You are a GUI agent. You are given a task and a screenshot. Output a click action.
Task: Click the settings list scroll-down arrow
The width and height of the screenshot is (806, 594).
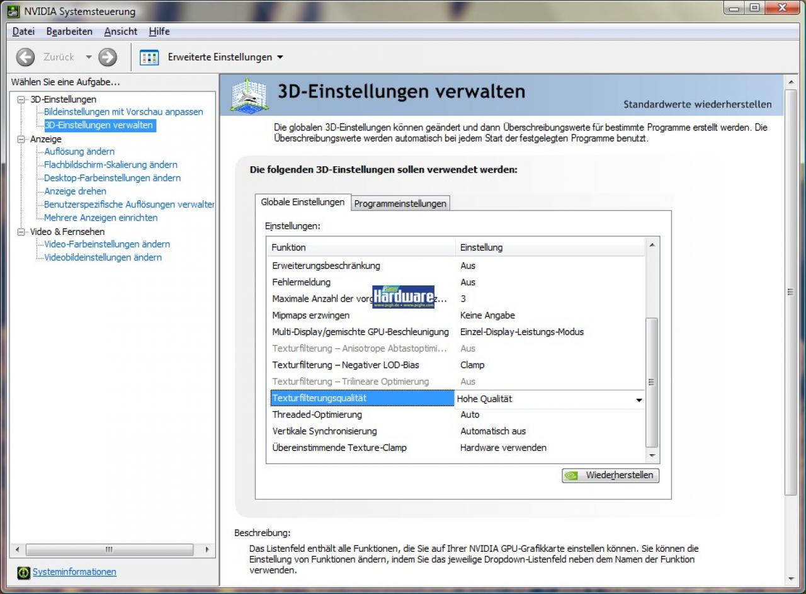tap(652, 457)
